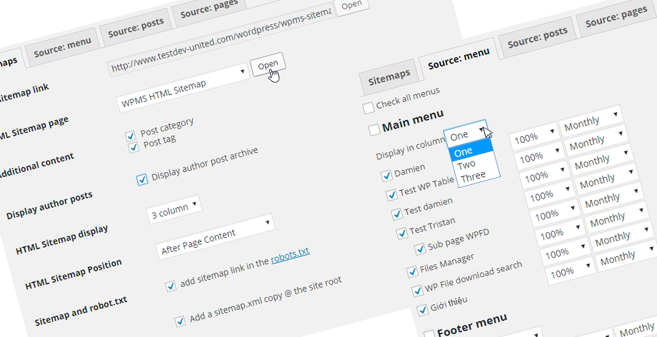Disable Display author post archive checkbox
The image size is (657, 337).
coord(142,178)
